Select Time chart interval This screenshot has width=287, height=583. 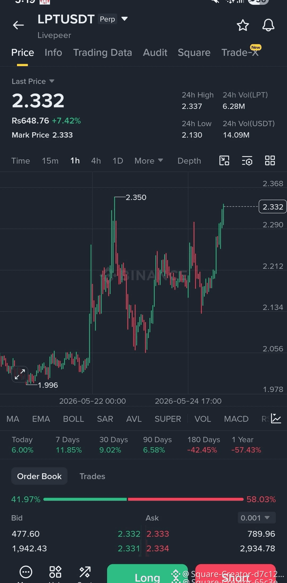tap(20, 161)
